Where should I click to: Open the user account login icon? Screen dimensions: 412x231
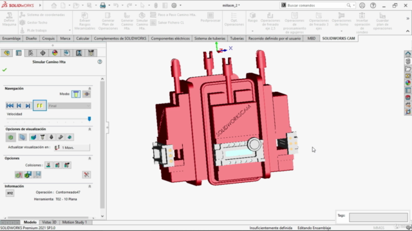pyautogui.click(x=362, y=5)
